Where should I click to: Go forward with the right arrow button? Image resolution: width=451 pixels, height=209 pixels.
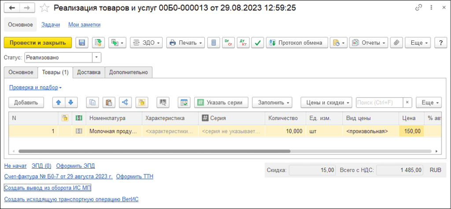pos(27,8)
